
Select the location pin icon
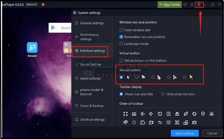pos(203,114)
